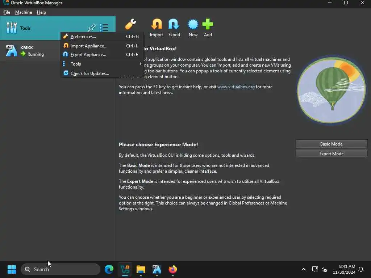Choose Export Appliance... menu entry
This screenshot has height=278, width=371.
tap(102, 55)
